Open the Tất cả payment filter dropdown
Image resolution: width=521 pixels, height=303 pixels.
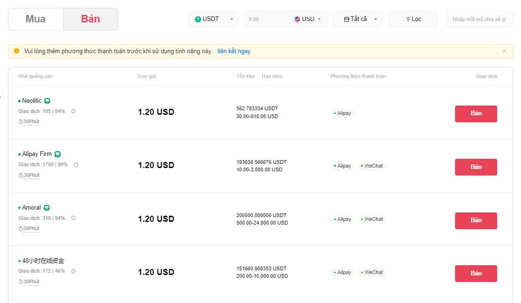click(358, 19)
